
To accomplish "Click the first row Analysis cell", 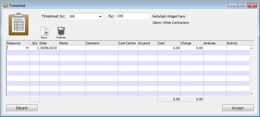I will [215, 48].
